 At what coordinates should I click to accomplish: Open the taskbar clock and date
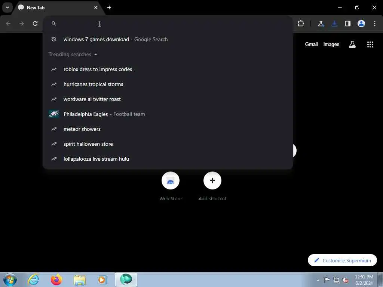364,280
